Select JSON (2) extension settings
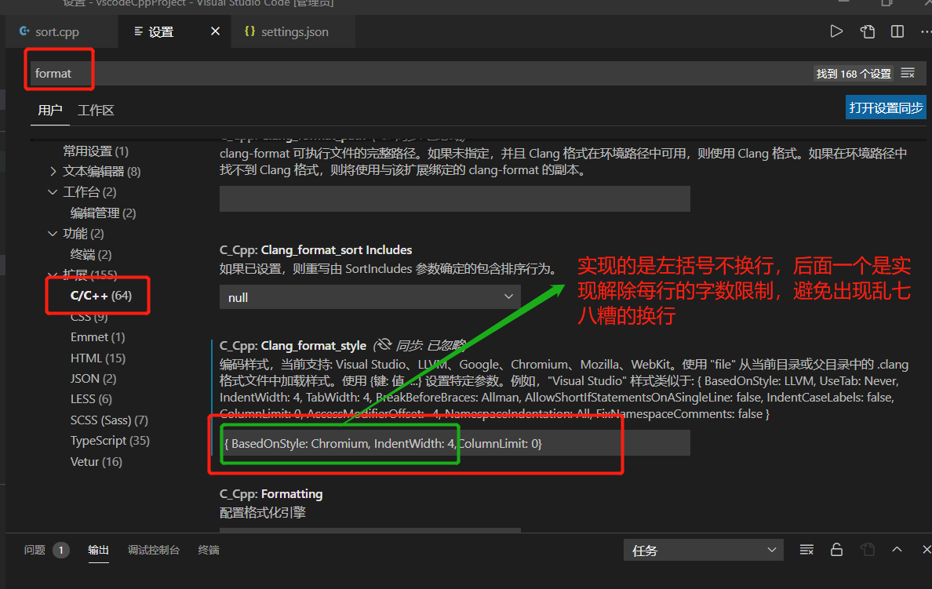This screenshot has height=589, width=932. [x=93, y=379]
